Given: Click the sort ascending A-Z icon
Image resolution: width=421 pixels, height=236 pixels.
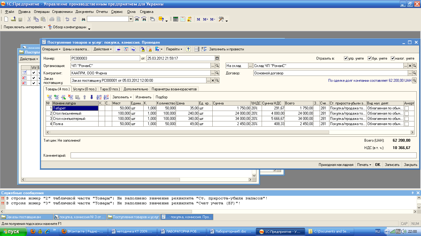Looking at the screenshot, I should (99, 97).
